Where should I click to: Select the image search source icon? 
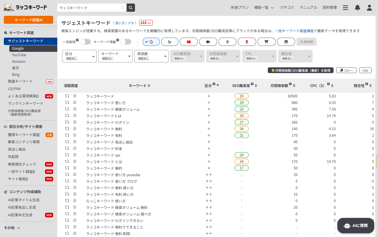pyautogui.click(x=286, y=42)
